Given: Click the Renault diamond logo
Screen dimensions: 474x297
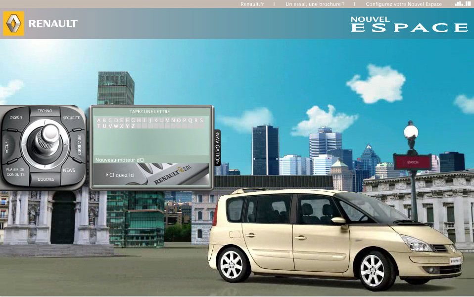Looking at the screenshot, I should point(13,24).
